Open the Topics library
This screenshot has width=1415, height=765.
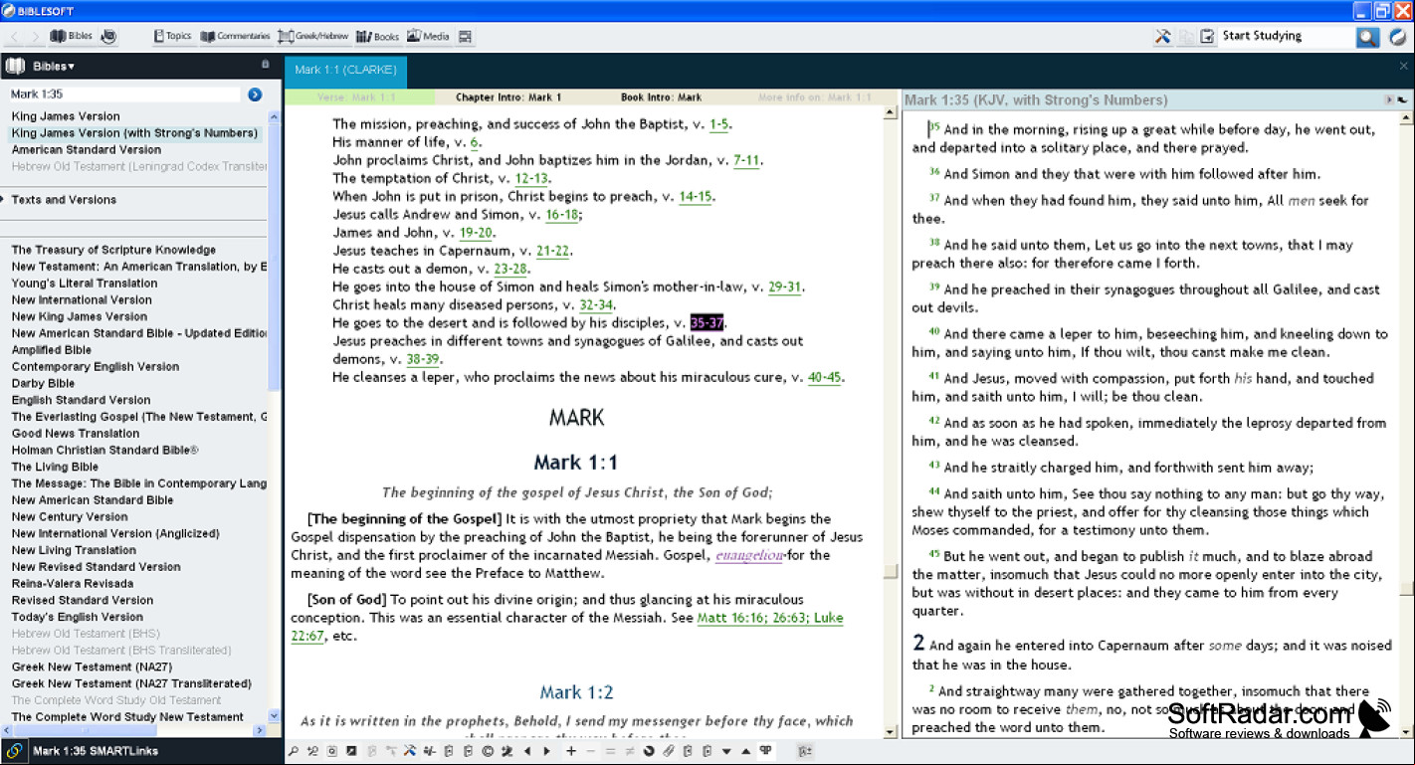tap(172, 37)
